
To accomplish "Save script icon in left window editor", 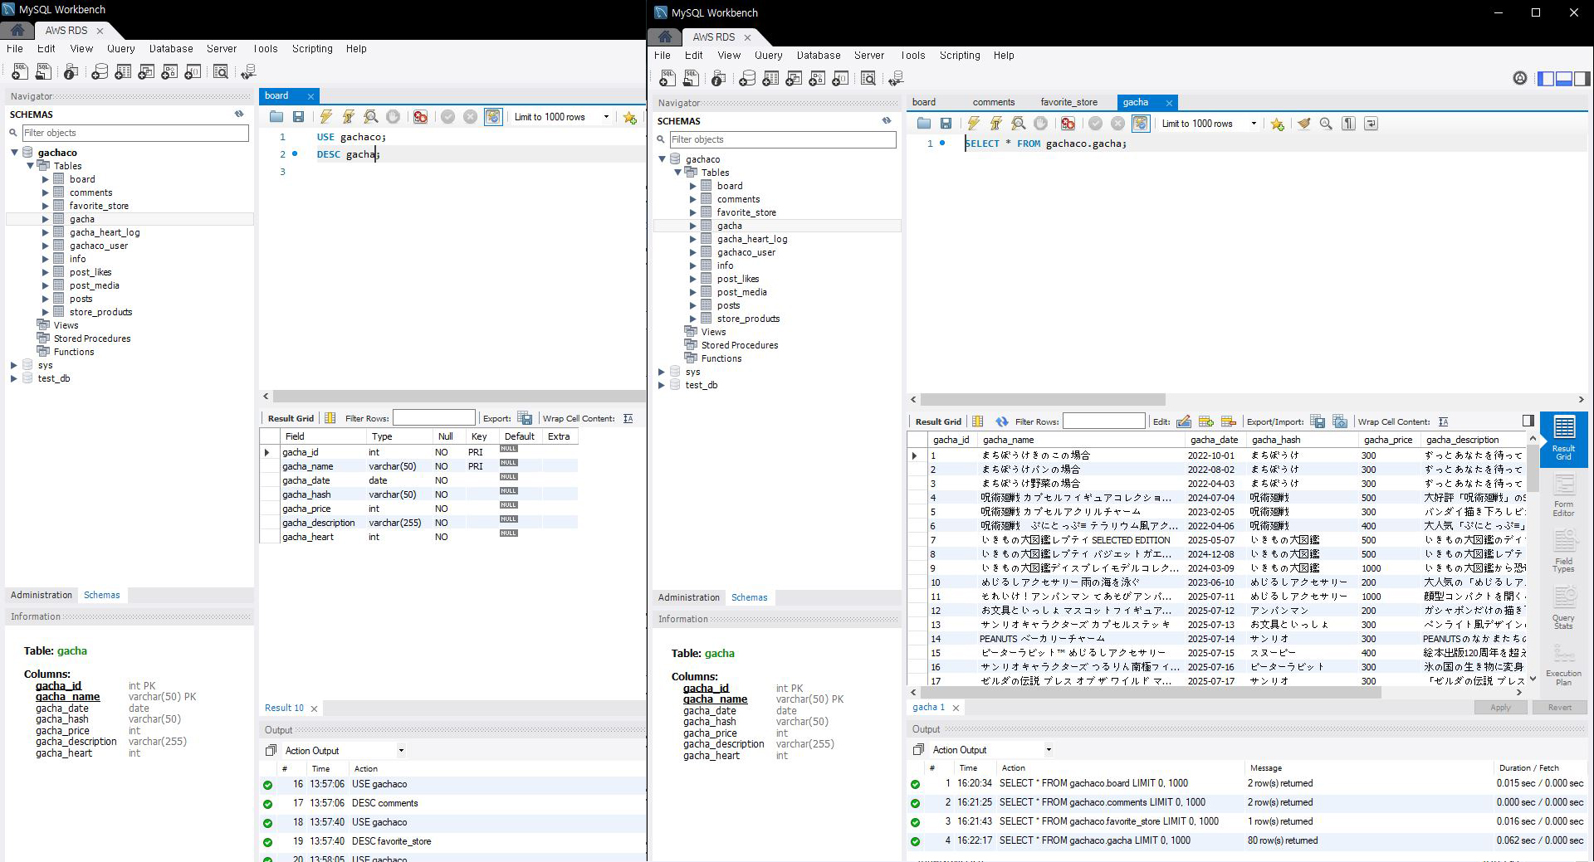I will click(298, 117).
